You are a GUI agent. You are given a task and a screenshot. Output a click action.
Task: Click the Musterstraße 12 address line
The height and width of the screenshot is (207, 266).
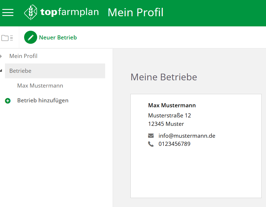tap(169, 115)
